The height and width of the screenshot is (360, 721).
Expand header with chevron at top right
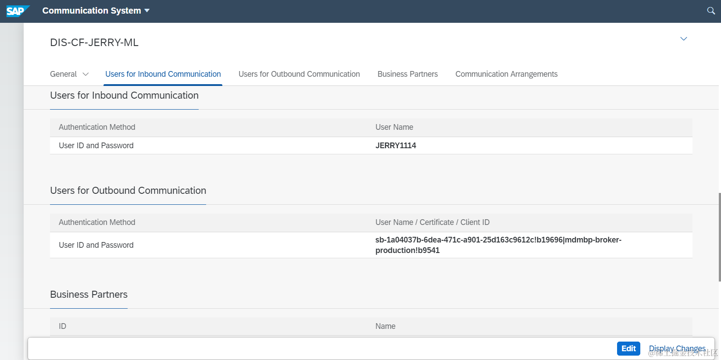pos(683,39)
